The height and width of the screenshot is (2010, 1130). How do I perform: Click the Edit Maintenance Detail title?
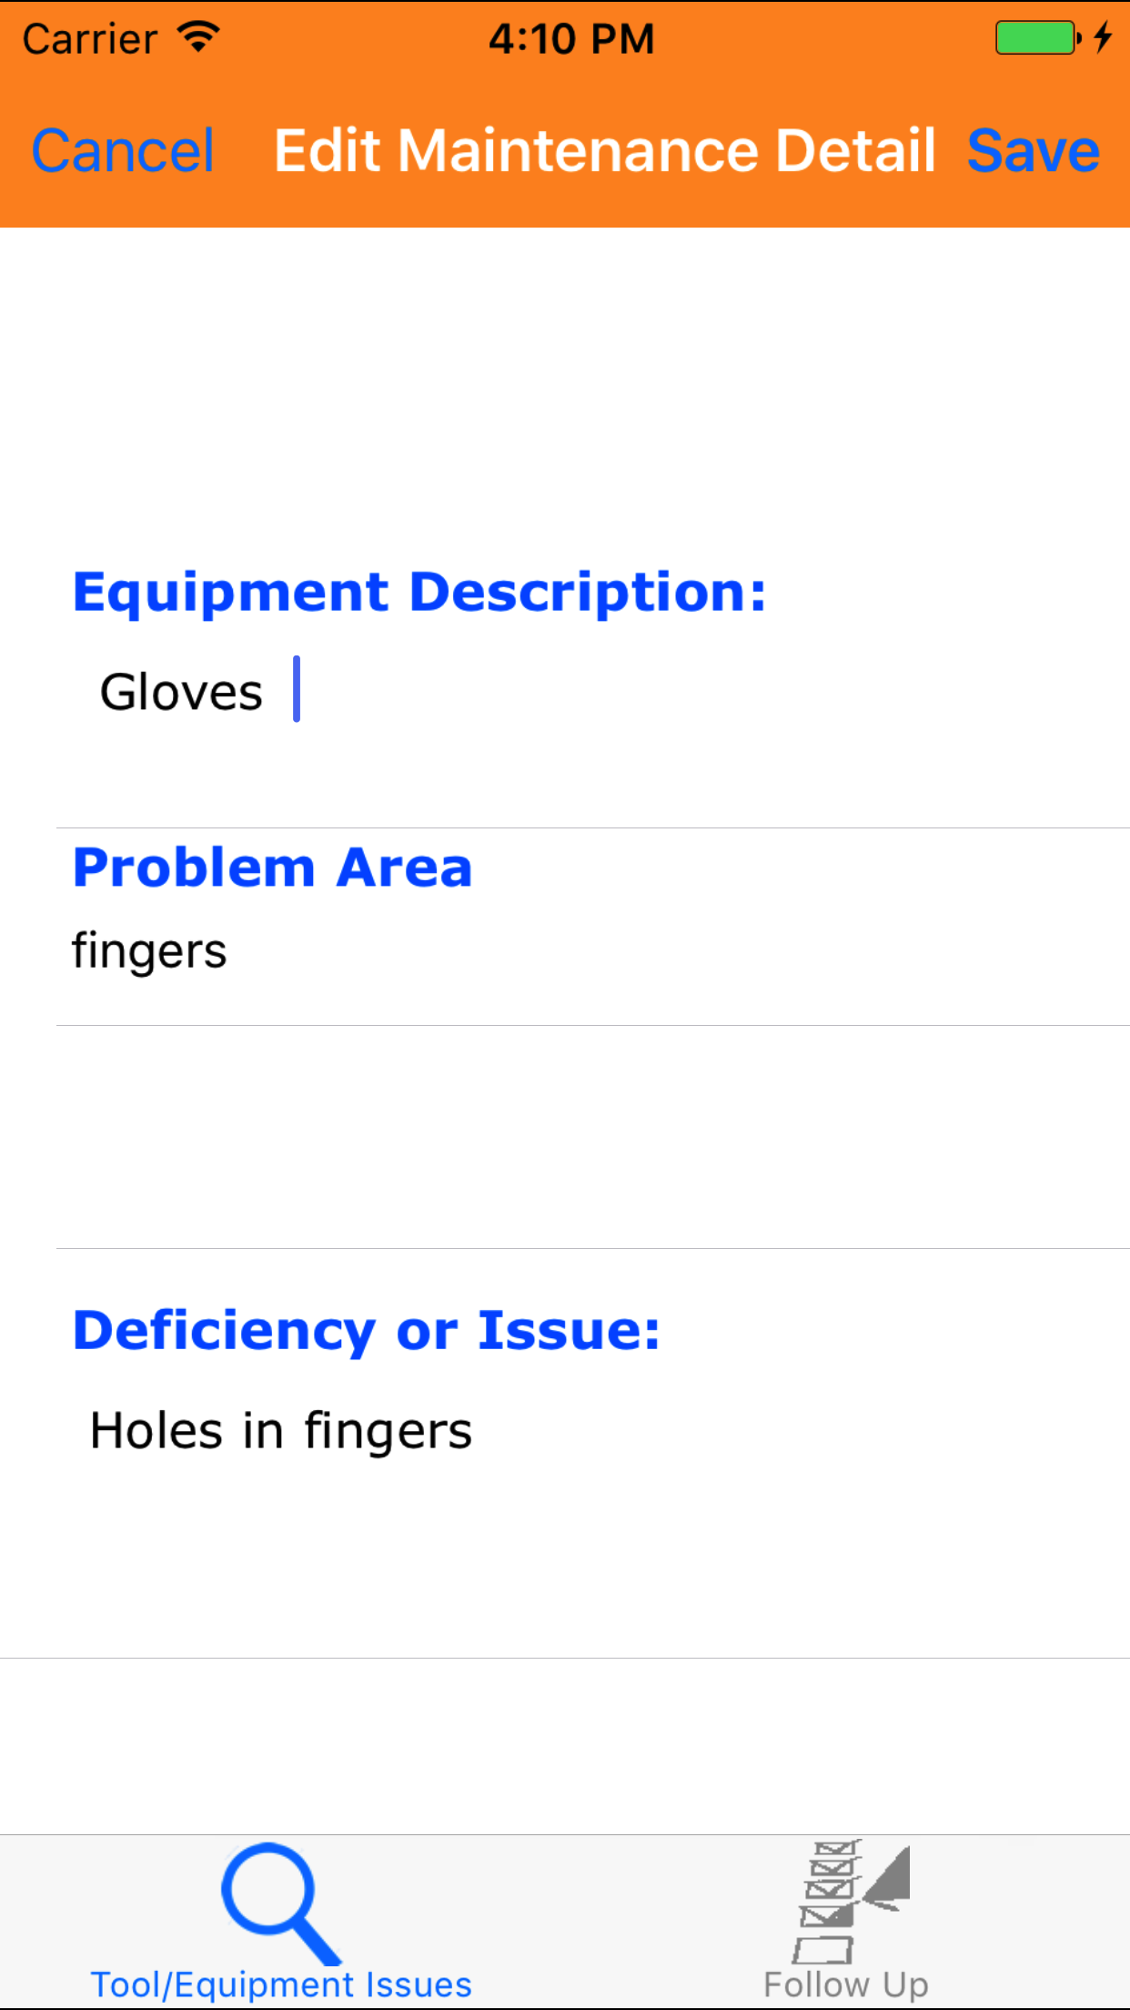pyautogui.click(x=604, y=151)
